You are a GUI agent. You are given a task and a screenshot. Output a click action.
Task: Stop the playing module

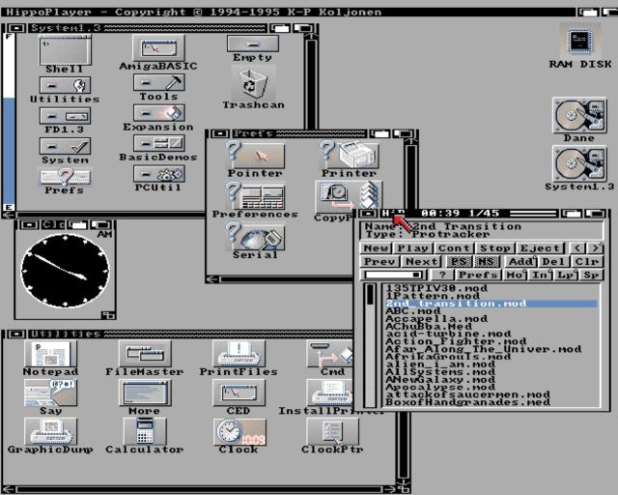495,248
